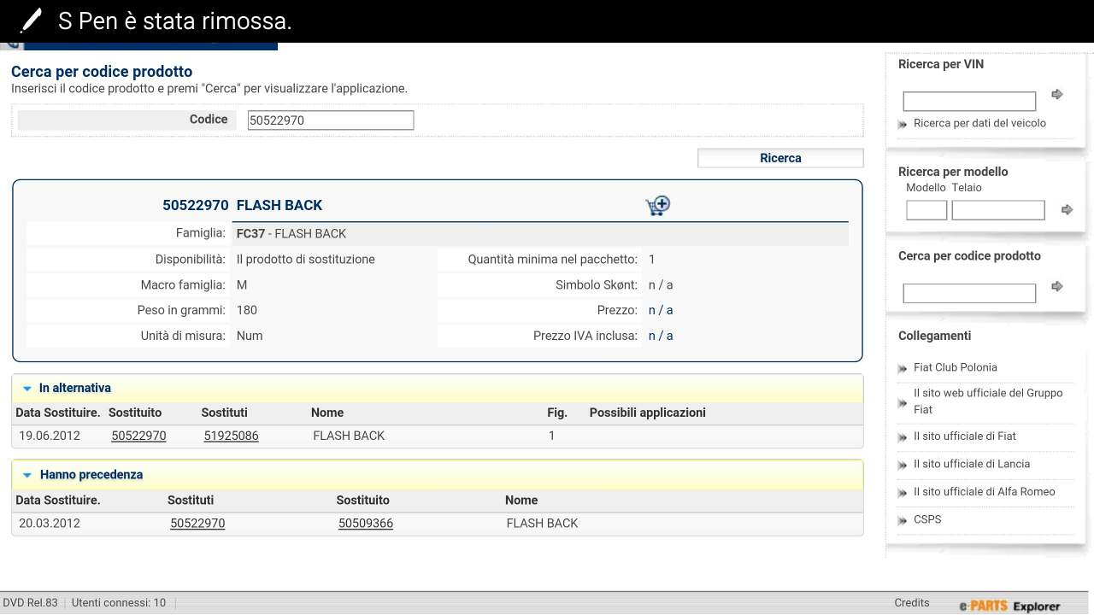Submit sidebar product code search arrow
The height and width of the screenshot is (615, 1094).
(1057, 286)
